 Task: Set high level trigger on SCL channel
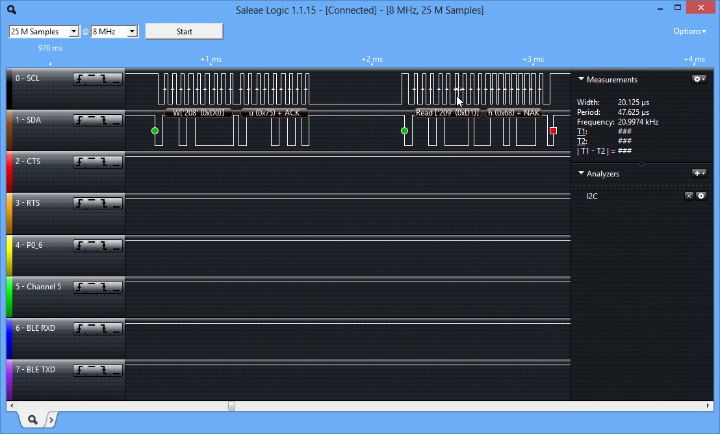tap(92, 79)
